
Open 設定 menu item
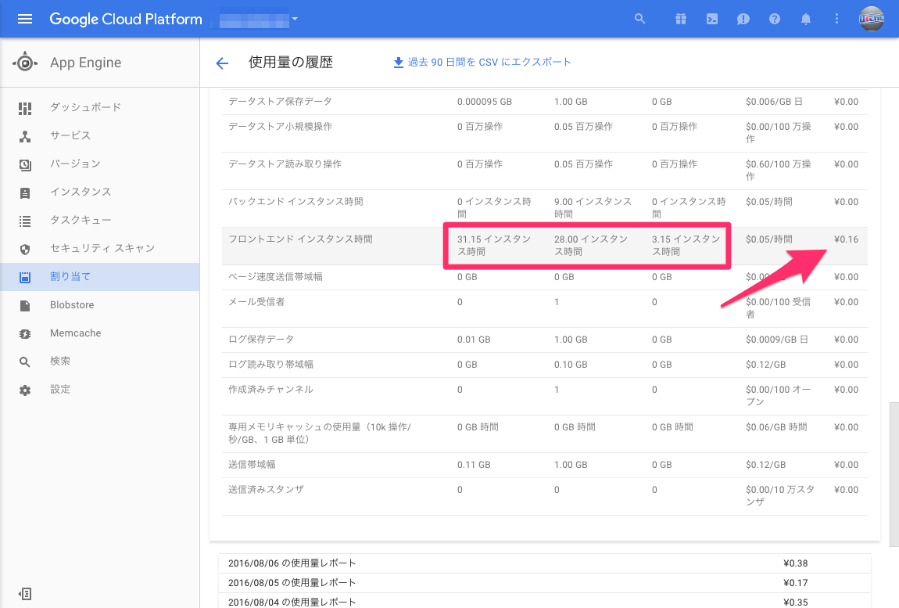coord(100,389)
